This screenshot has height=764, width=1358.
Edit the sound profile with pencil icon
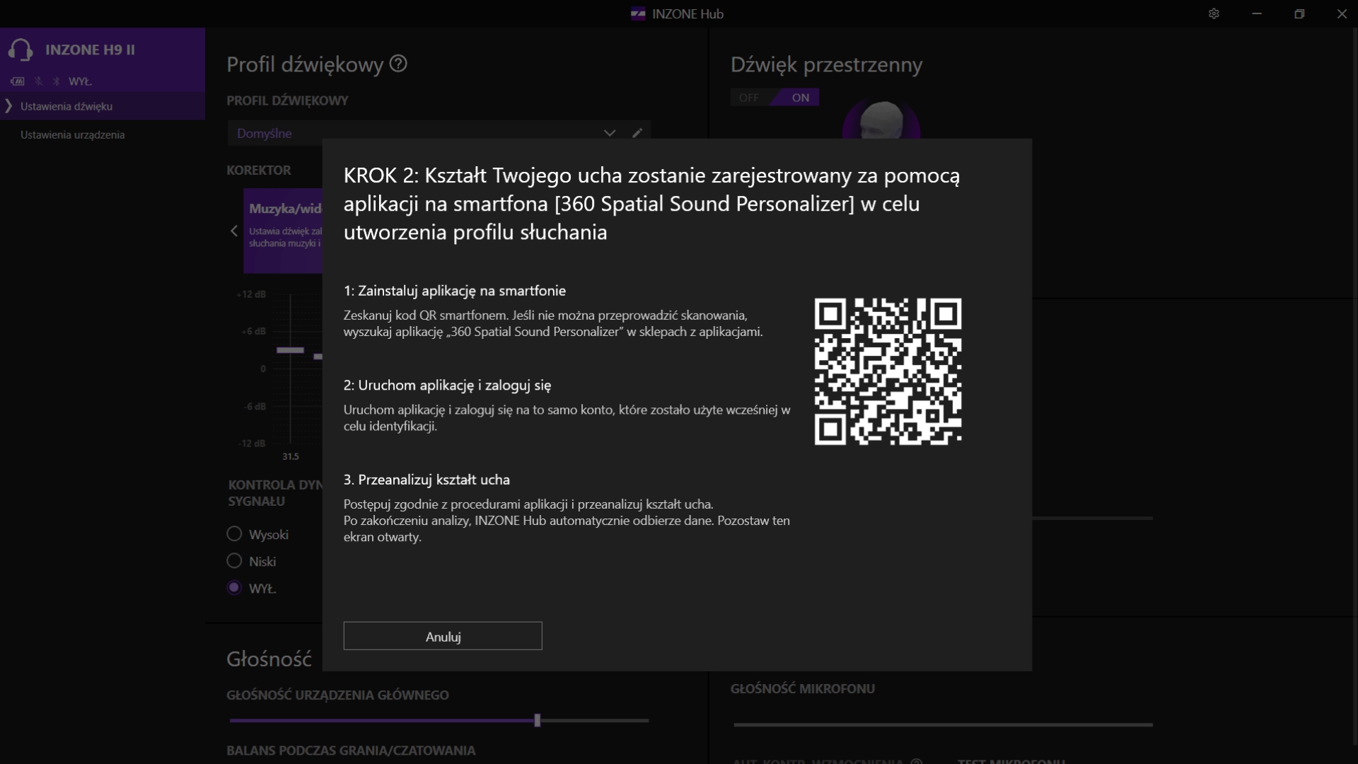tap(637, 133)
